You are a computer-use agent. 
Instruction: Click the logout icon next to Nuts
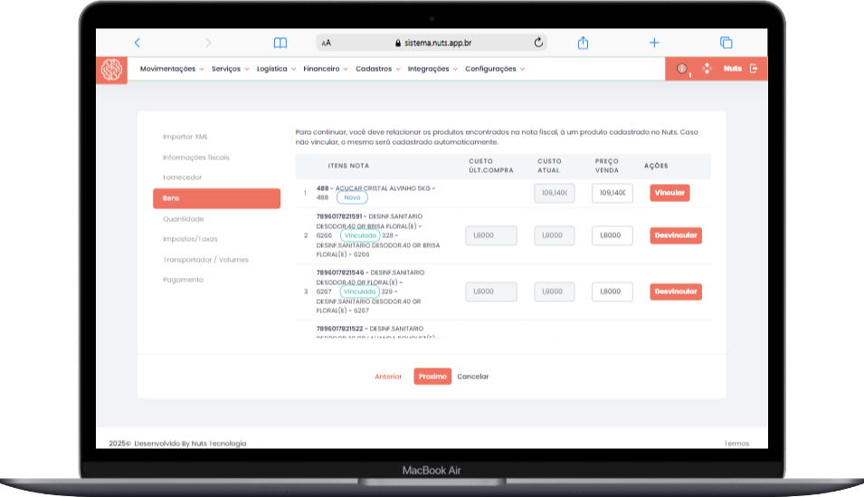(x=754, y=69)
